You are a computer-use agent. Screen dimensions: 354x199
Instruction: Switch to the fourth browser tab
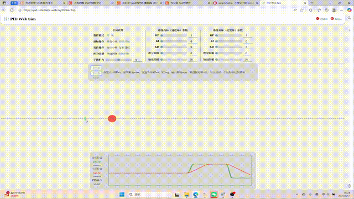click(188, 3)
